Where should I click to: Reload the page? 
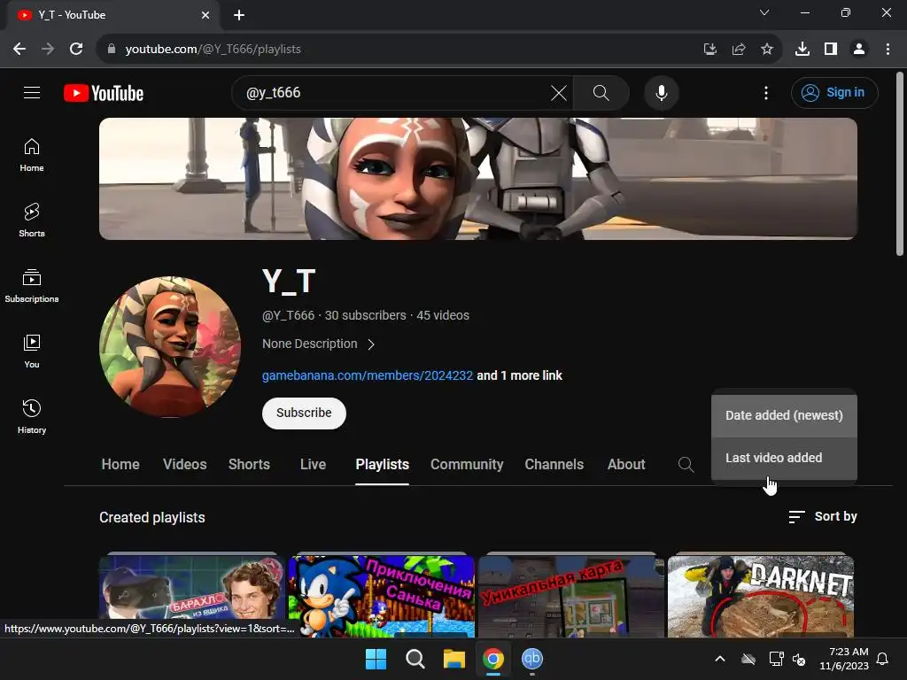click(x=76, y=50)
